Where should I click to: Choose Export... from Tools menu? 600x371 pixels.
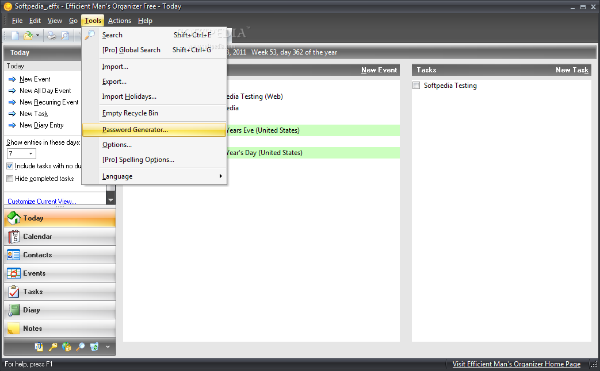(154, 82)
